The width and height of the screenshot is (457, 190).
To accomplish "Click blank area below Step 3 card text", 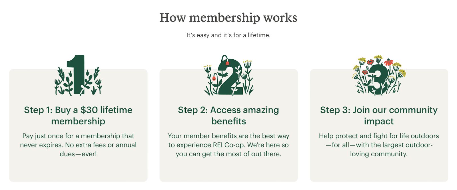I will [x=379, y=170].
